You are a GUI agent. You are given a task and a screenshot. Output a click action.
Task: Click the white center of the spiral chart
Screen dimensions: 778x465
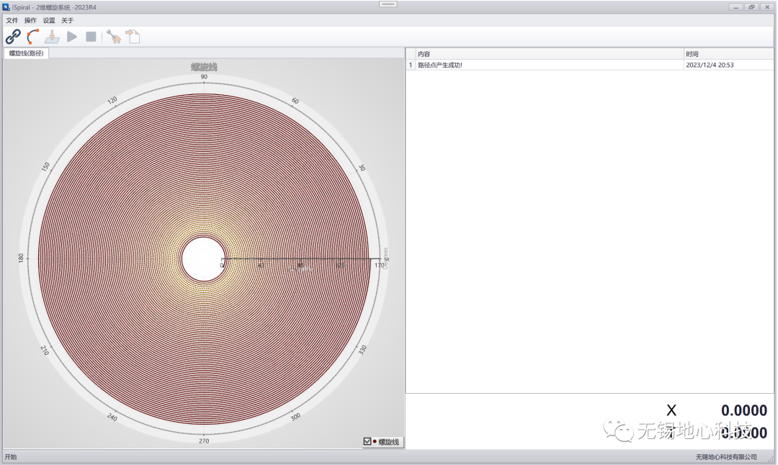[202, 258]
